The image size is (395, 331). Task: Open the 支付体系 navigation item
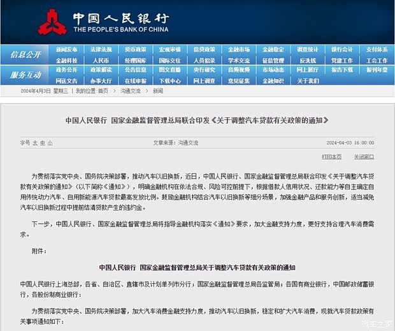pos(376,50)
